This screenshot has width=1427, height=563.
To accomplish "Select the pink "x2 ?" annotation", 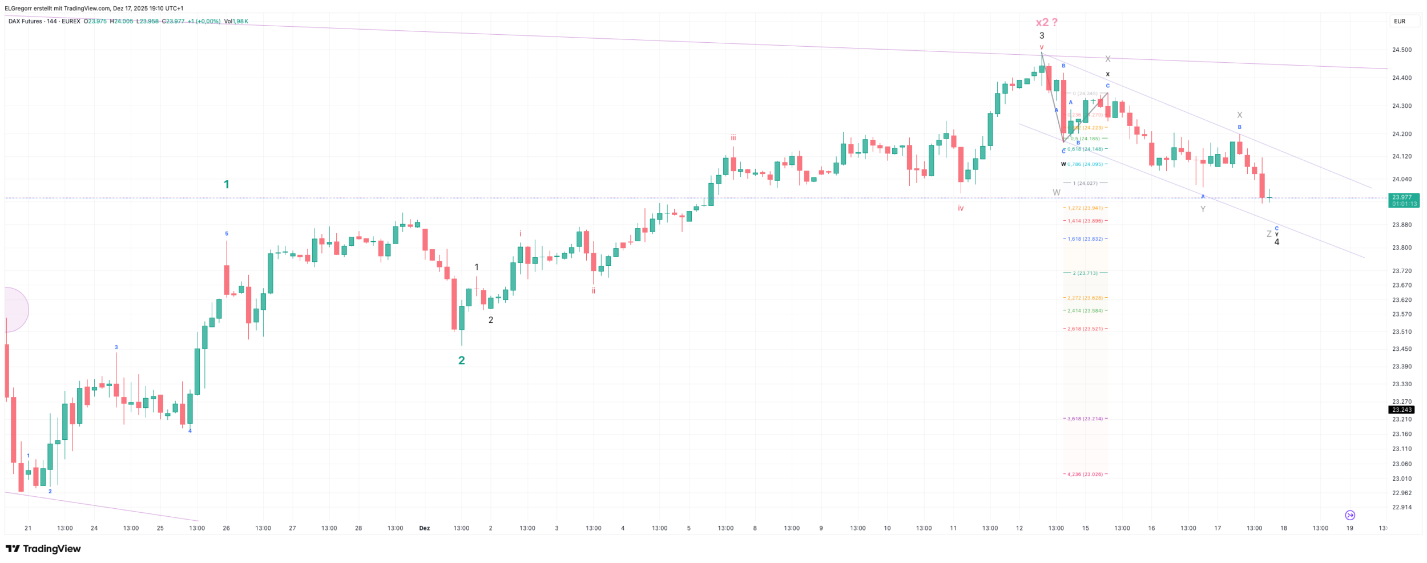I will click(1046, 22).
